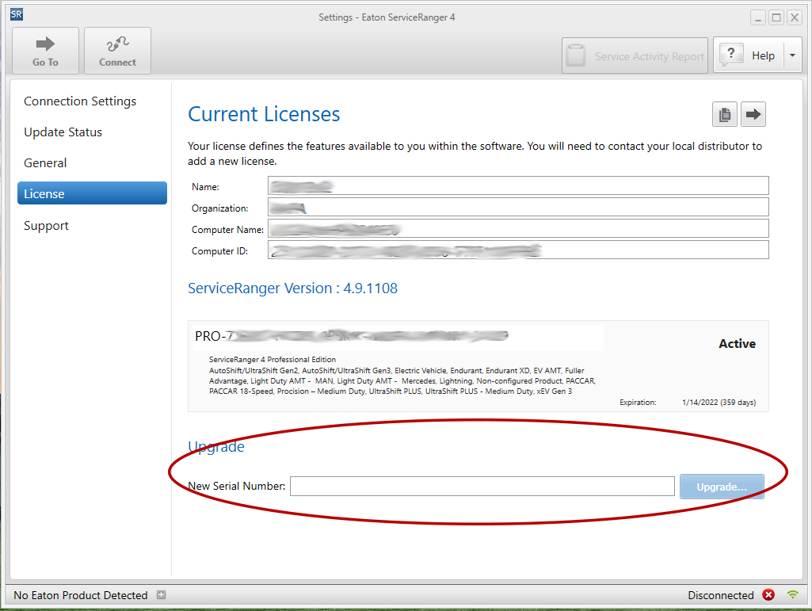Close the ServiceRanger window
This screenshot has width=812, height=611.
(795, 18)
